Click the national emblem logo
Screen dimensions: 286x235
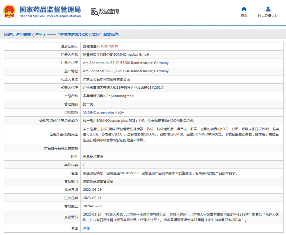point(9,11)
